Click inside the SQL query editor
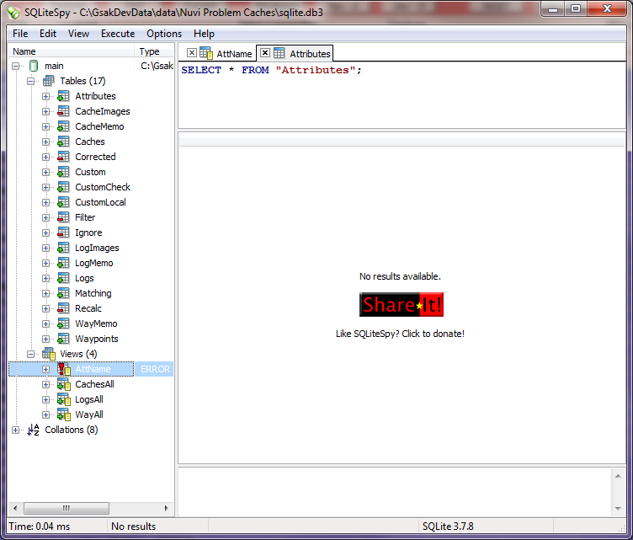633x540 pixels. coord(402,96)
